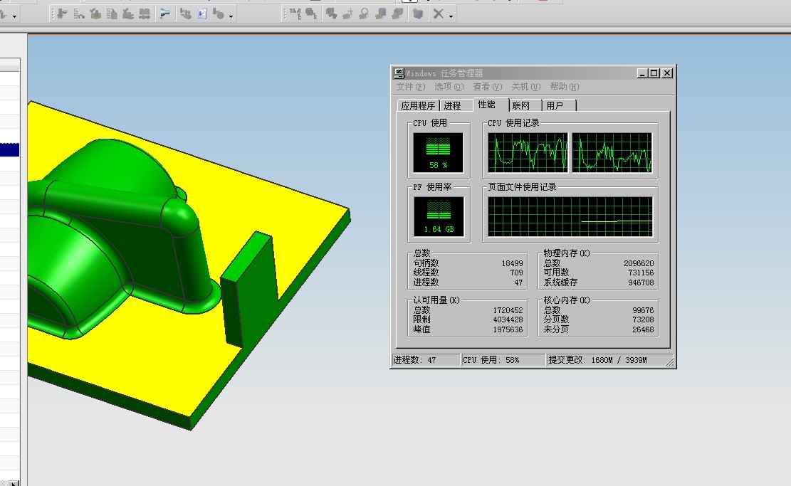Screen dimensions: 791x486
Task: Click the second green checkmark toolbar icon
Action: coord(128,14)
